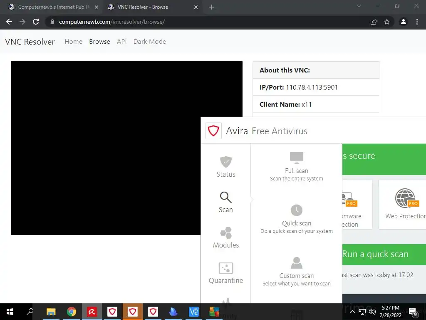
Task: Open network status tray icon
Action: click(362, 312)
